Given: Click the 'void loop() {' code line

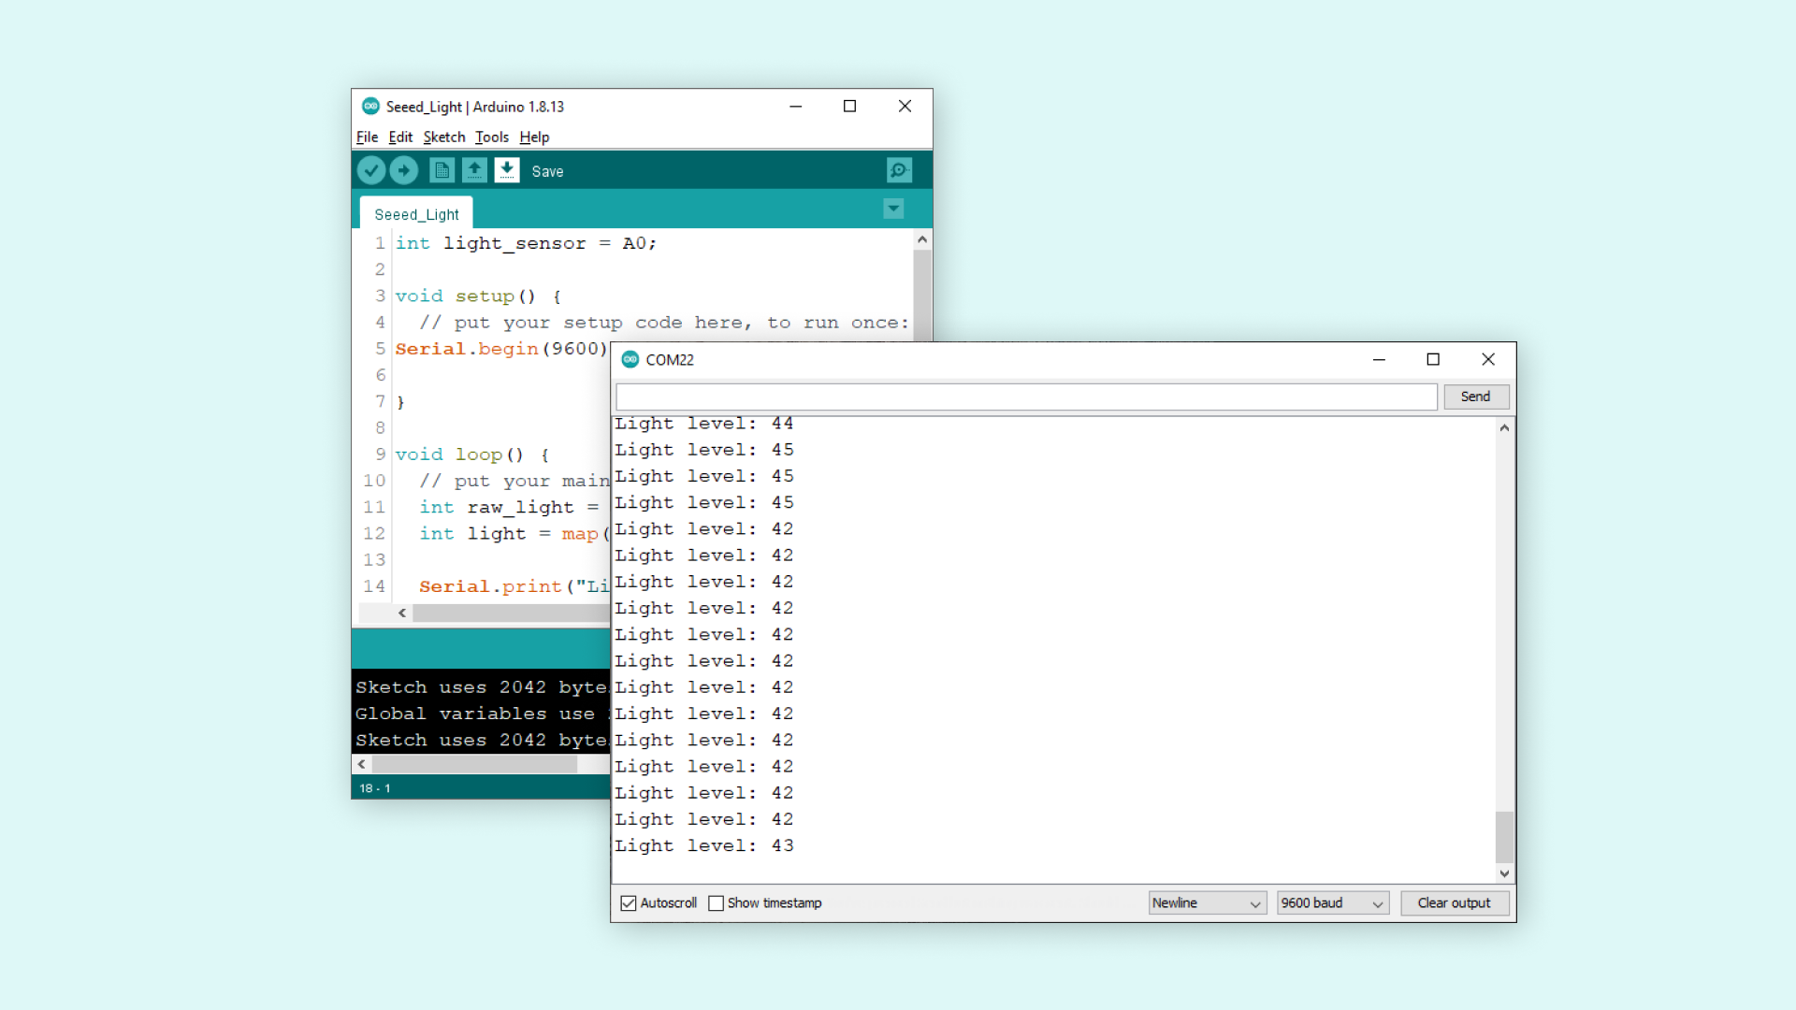Looking at the screenshot, I should click(x=472, y=454).
